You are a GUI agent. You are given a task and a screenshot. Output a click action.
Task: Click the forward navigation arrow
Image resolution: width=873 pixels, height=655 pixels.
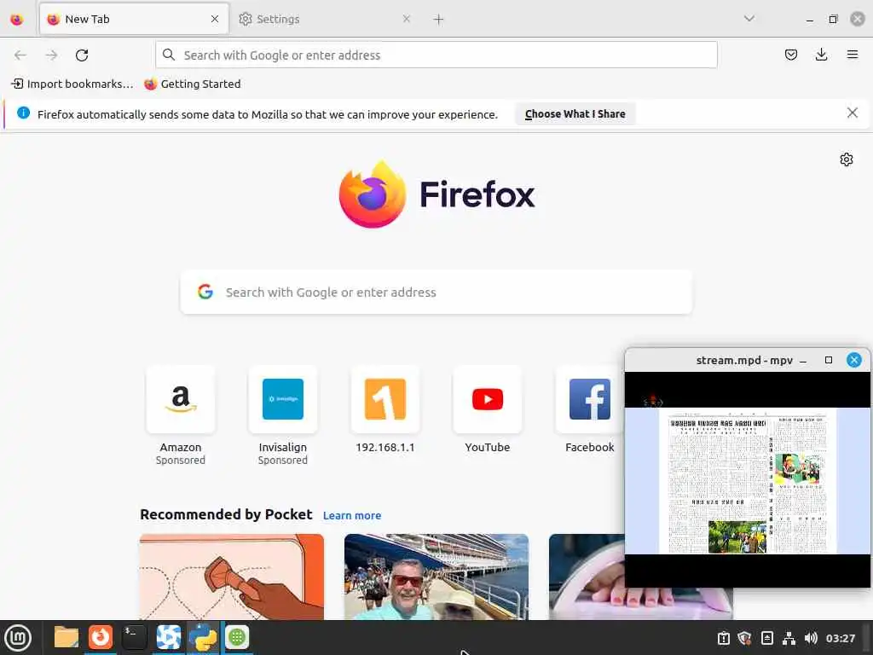[51, 55]
